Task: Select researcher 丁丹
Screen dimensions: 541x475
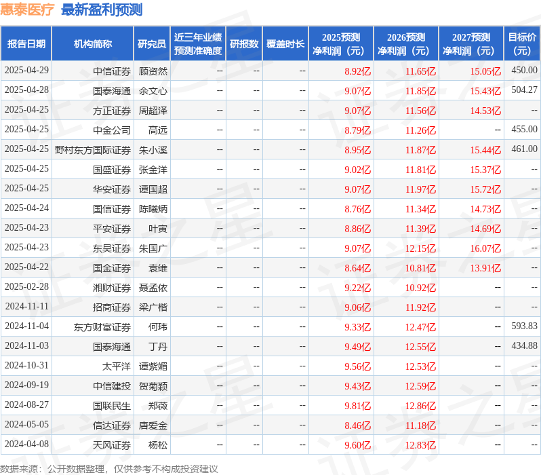Action: pos(158,347)
